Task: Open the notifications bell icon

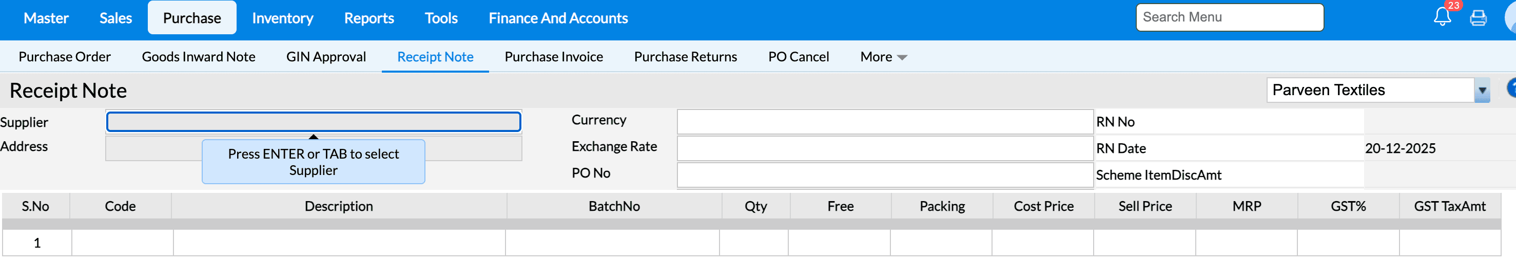Action: 1442,17
